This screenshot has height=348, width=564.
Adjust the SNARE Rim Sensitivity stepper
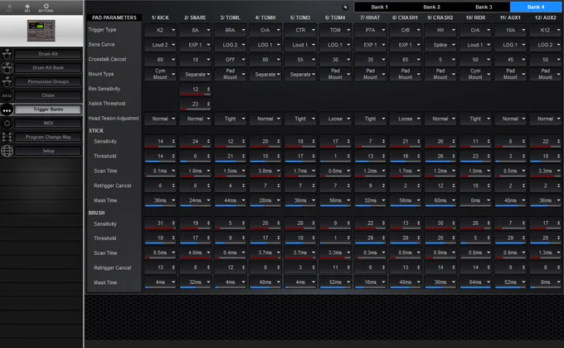(208, 89)
